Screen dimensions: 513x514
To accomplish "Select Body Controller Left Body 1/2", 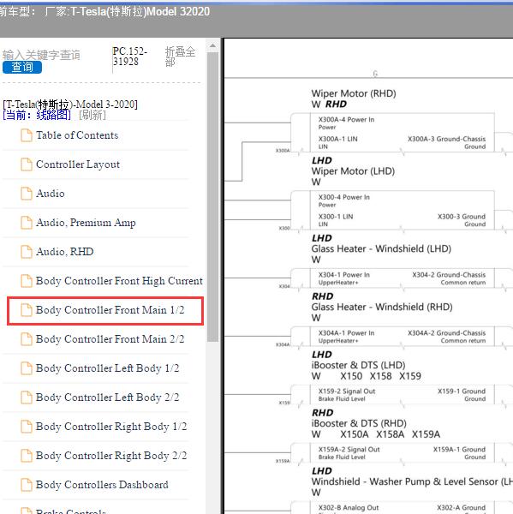I will pos(108,368).
